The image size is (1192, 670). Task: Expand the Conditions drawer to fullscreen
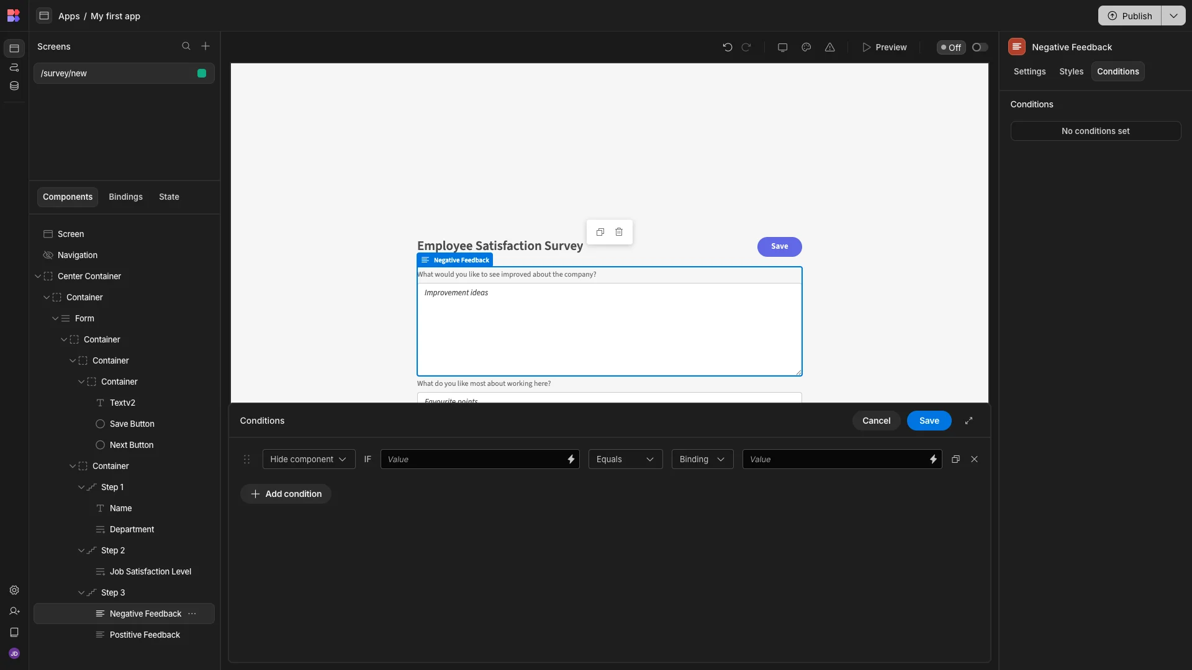[968, 421]
